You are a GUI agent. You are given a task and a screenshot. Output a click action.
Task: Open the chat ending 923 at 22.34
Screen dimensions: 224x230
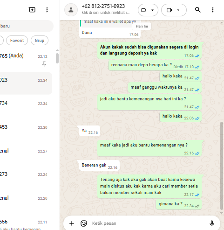tap(26, 84)
